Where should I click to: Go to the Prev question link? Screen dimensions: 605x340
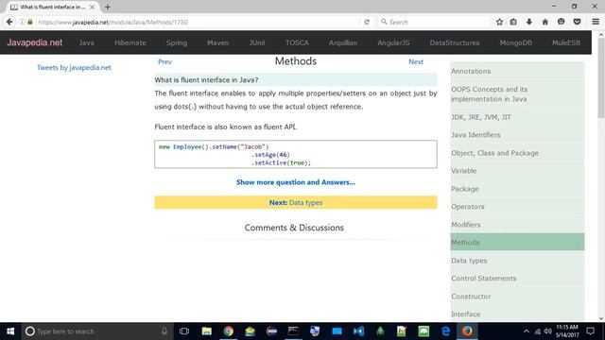[164, 61]
